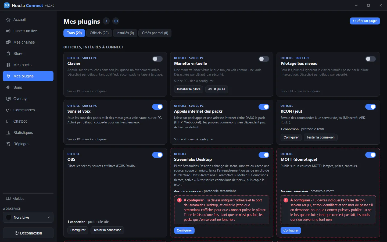Click the Hou.la Connect logo icon

point(7,5)
